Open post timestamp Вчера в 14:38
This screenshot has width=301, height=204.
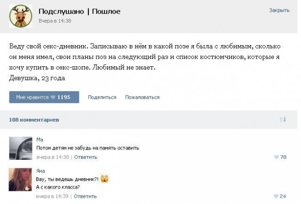(55, 21)
